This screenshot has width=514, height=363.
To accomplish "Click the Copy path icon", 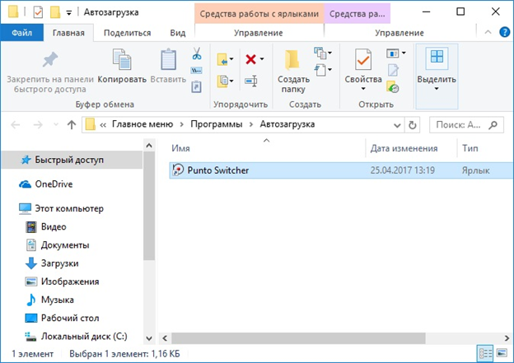I will click(x=196, y=71).
